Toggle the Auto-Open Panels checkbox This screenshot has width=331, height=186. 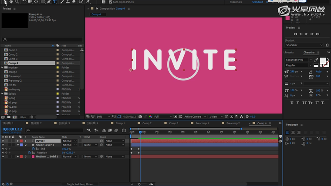pos(110,2)
